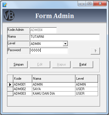Click the VB logo in header
The height and width of the screenshot is (115, 109).
coord(9,16)
